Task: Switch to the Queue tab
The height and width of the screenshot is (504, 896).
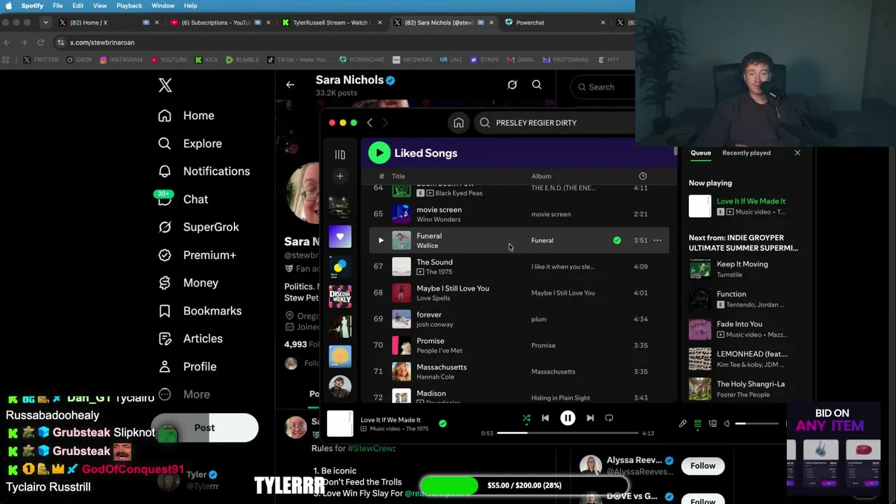Action: point(701,153)
